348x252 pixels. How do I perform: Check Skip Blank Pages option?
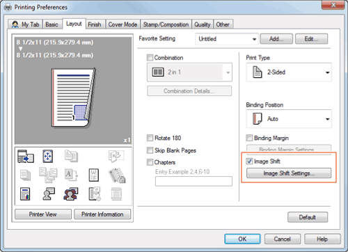(150, 150)
